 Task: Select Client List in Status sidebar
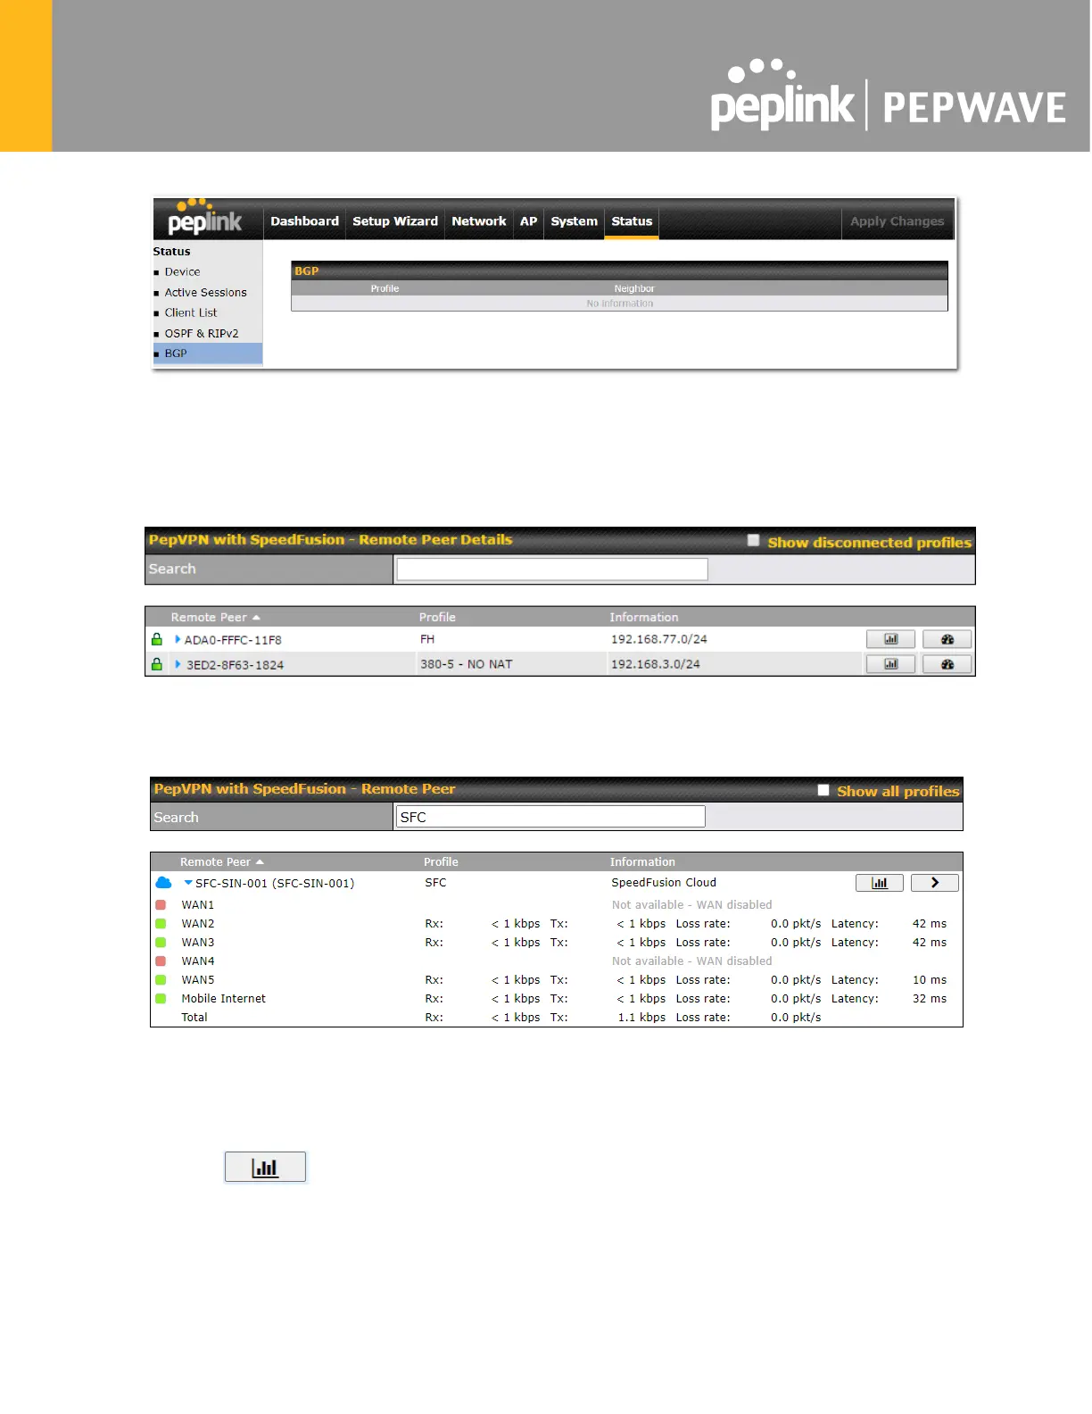click(x=191, y=313)
